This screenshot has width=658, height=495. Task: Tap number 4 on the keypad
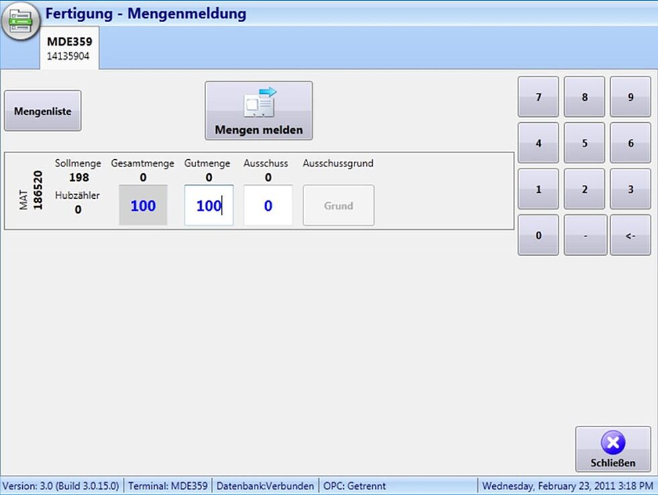tap(538, 143)
